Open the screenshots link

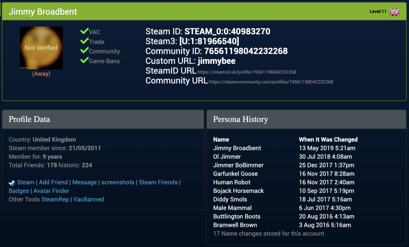[118, 182]
